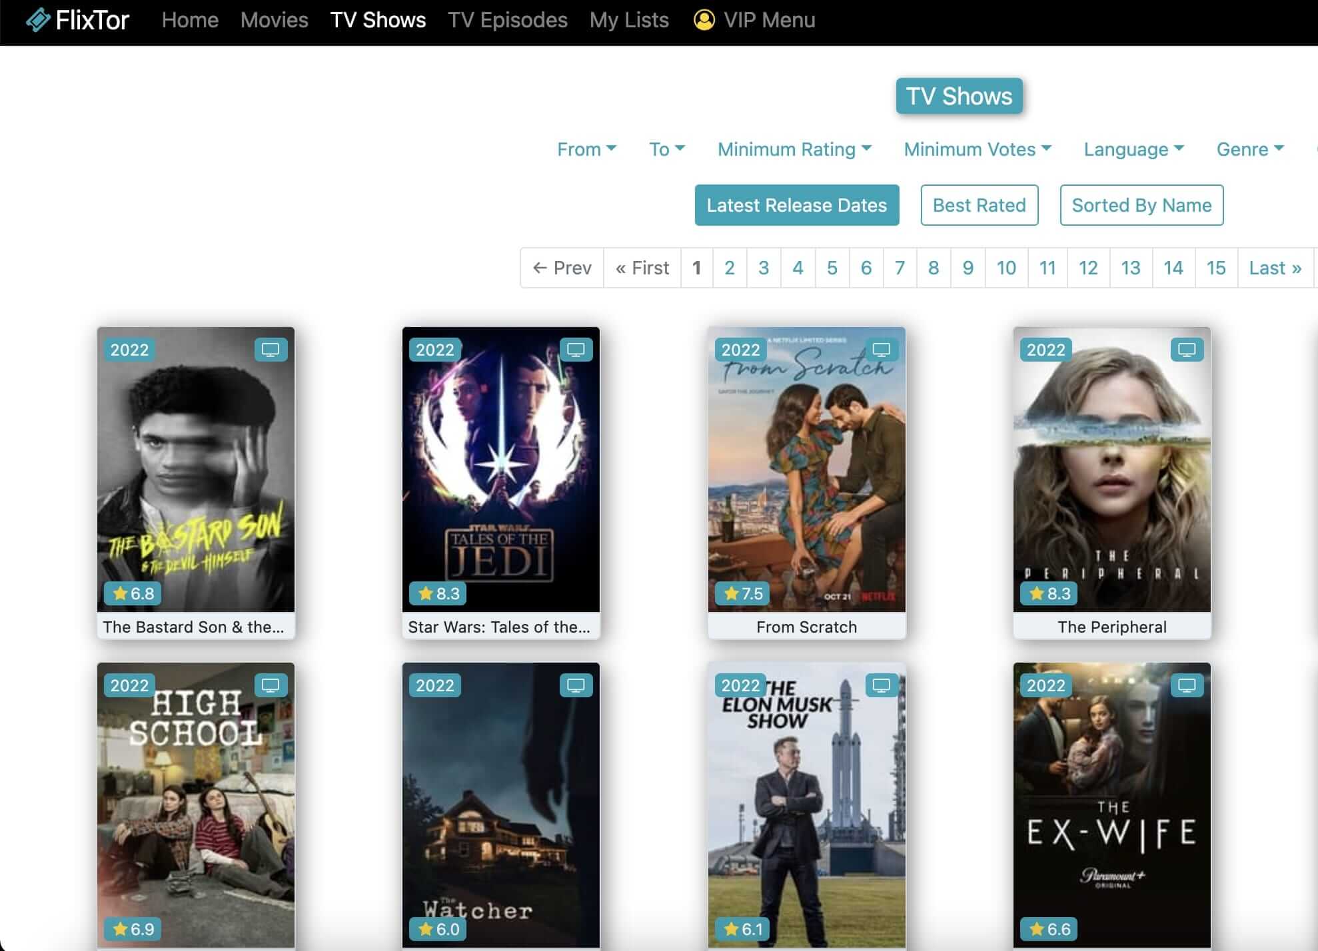Click Last to reach final page
The image size is (1318, 951).
[x=1274, y=268]
